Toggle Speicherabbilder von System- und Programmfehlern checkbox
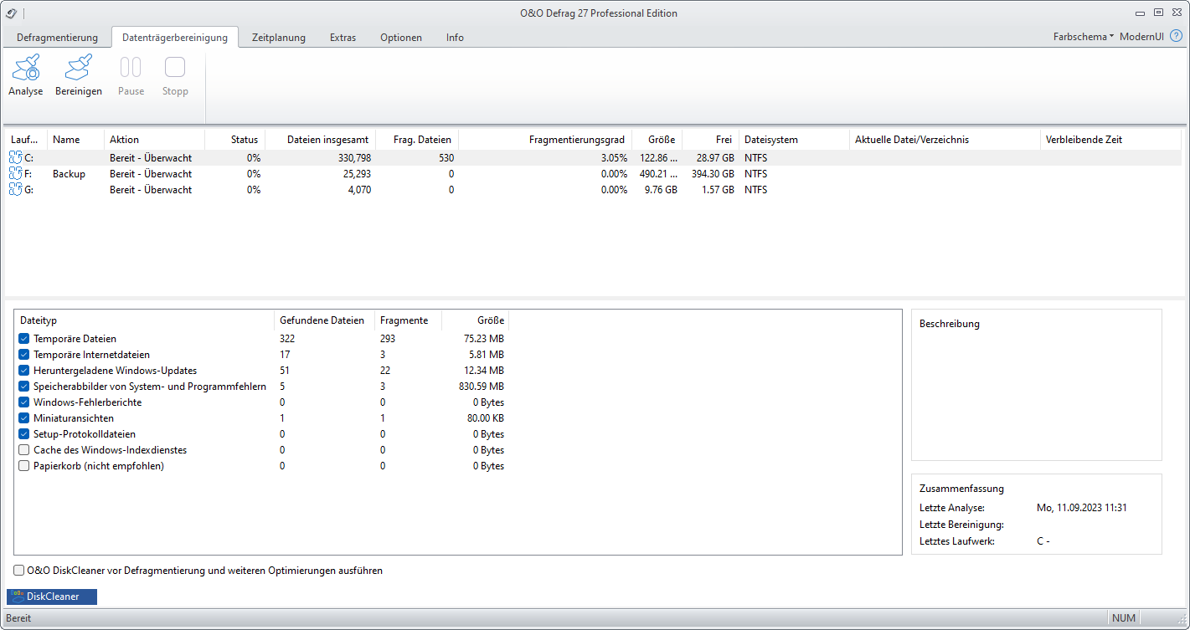Viewport: 1190px width, 630px height. point(24,387)
